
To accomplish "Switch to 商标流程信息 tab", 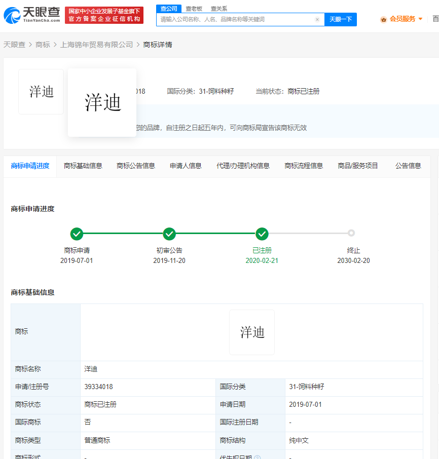I will click(304, 166).
